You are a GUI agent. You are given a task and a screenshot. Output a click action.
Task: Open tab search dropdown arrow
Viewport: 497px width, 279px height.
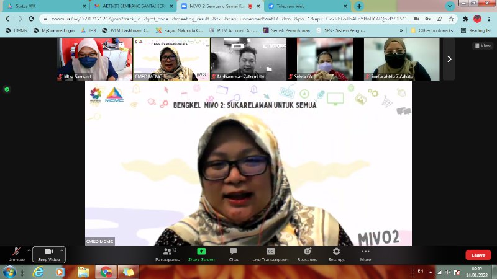click(450, 6)
